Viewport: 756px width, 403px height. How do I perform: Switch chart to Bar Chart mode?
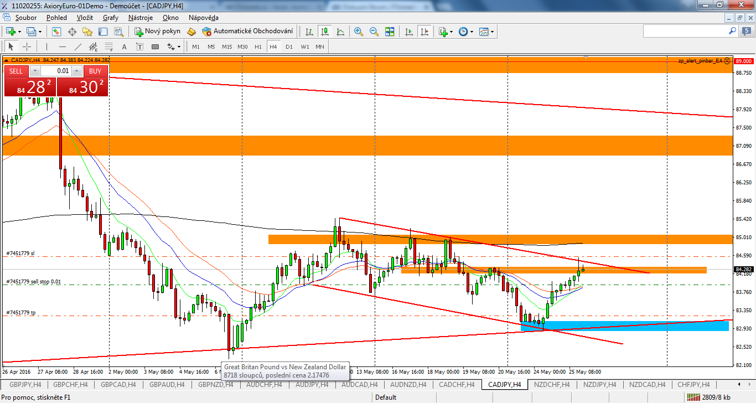(x=309, y=32)
